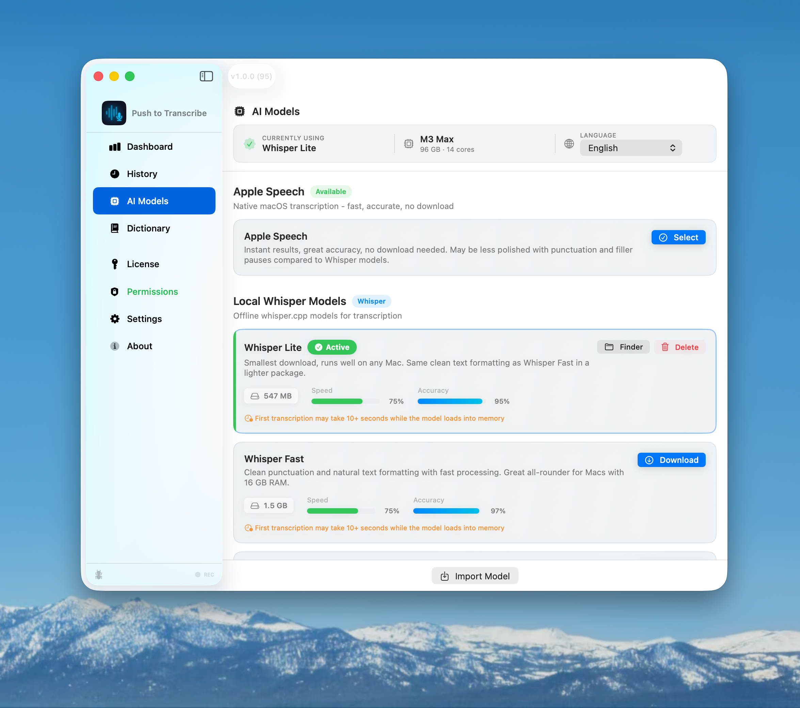This screenshot has width=800, height=708.
Task: Select the History clock icon
Action: tap(115, 174)
